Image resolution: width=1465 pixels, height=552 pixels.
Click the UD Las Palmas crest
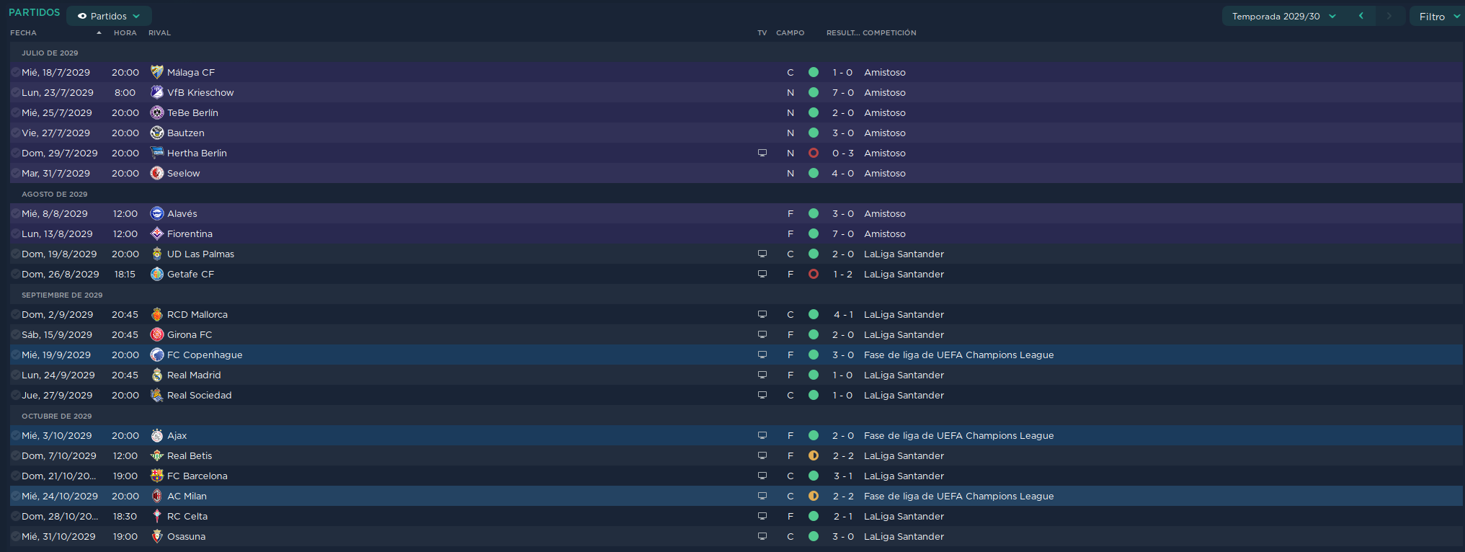[x=156, y=254]
